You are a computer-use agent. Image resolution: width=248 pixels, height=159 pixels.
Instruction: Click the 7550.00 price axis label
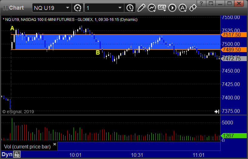[x=231, y=17]
